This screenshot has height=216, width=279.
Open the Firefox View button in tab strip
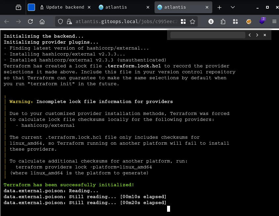point(18,7)
